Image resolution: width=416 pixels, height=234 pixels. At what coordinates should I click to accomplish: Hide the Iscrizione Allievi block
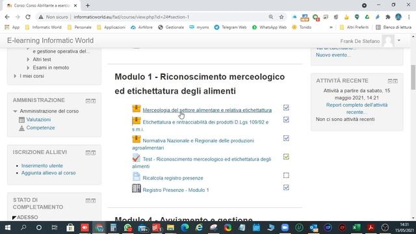(x=88, y=153)
